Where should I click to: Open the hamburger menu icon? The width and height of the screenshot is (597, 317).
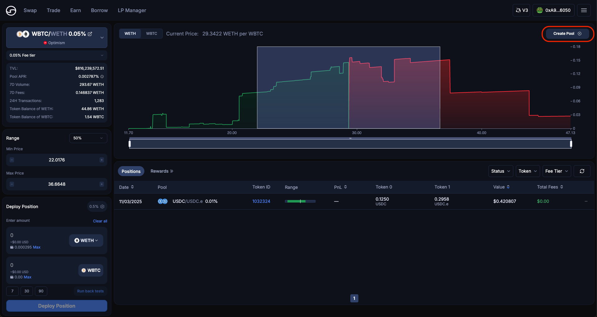(584, 10)
